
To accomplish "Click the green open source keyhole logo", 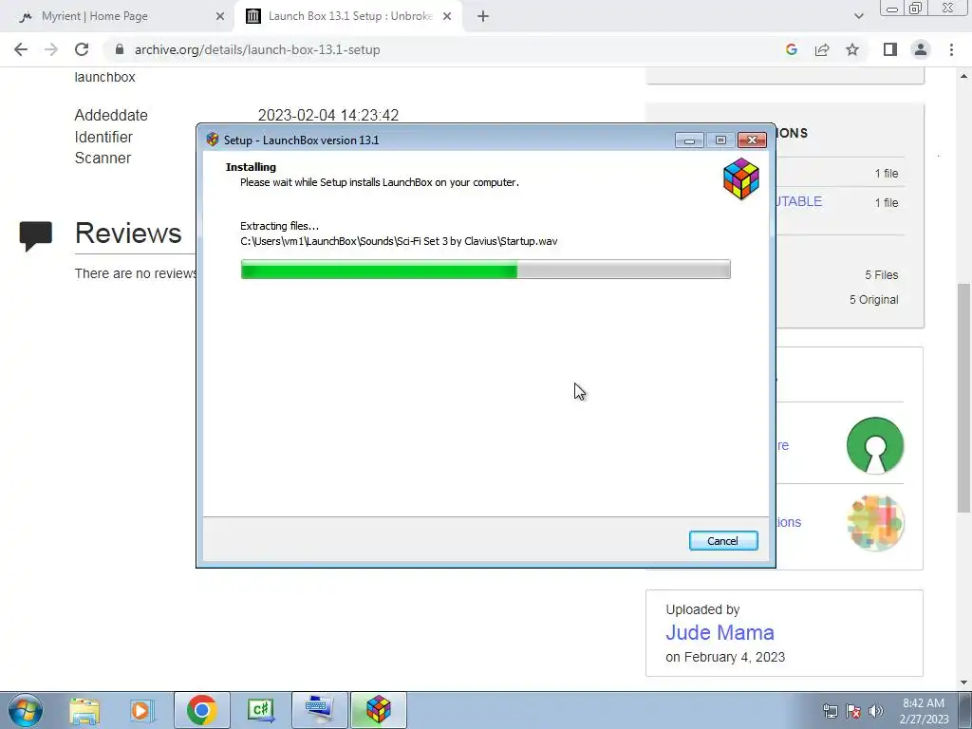I will point(874,445).
